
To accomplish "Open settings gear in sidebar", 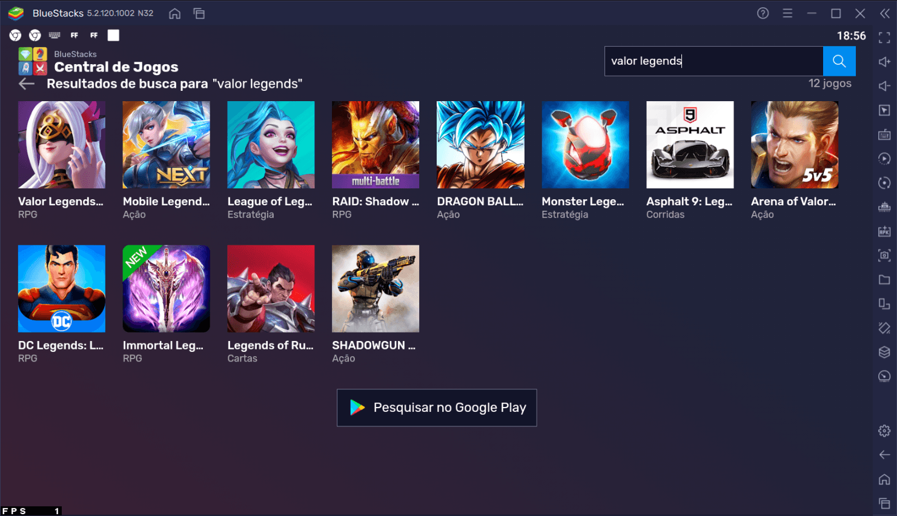I will tap(884, 431).
